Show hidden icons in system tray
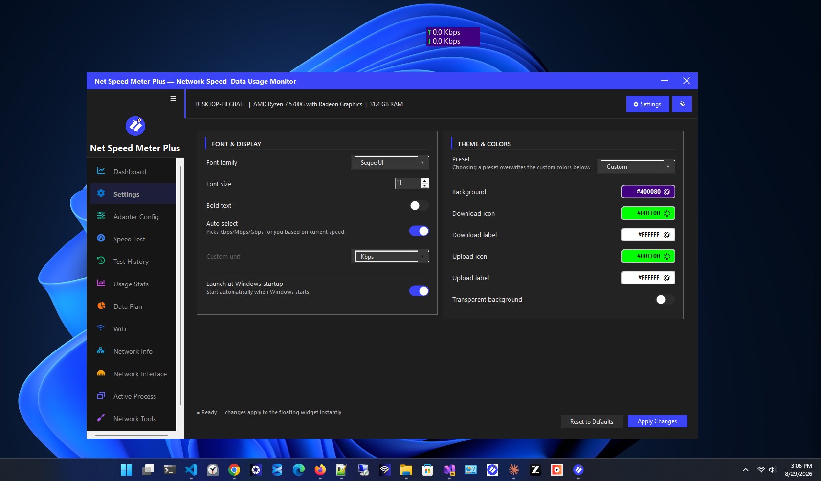 point(746,470)
